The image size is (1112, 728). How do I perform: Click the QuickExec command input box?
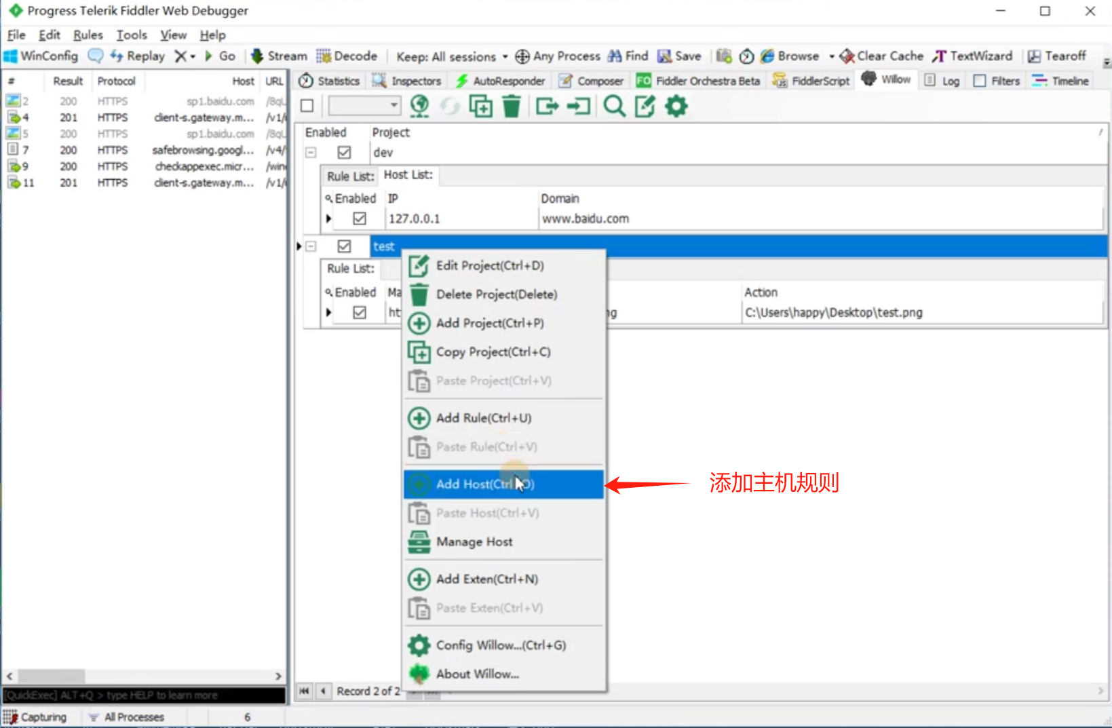[x=144, y=695]
